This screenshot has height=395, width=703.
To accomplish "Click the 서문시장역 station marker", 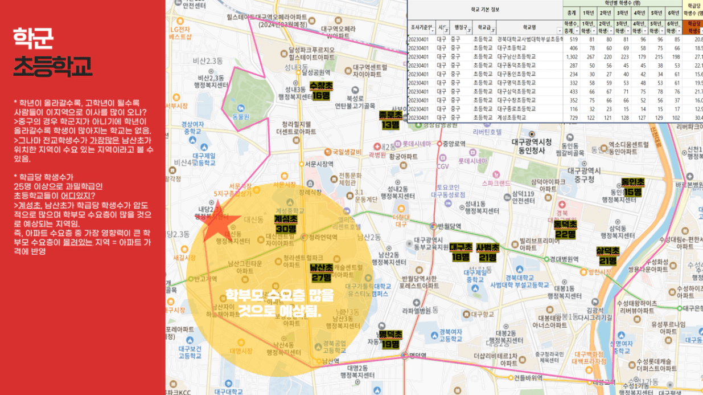I will coord(301,164).
